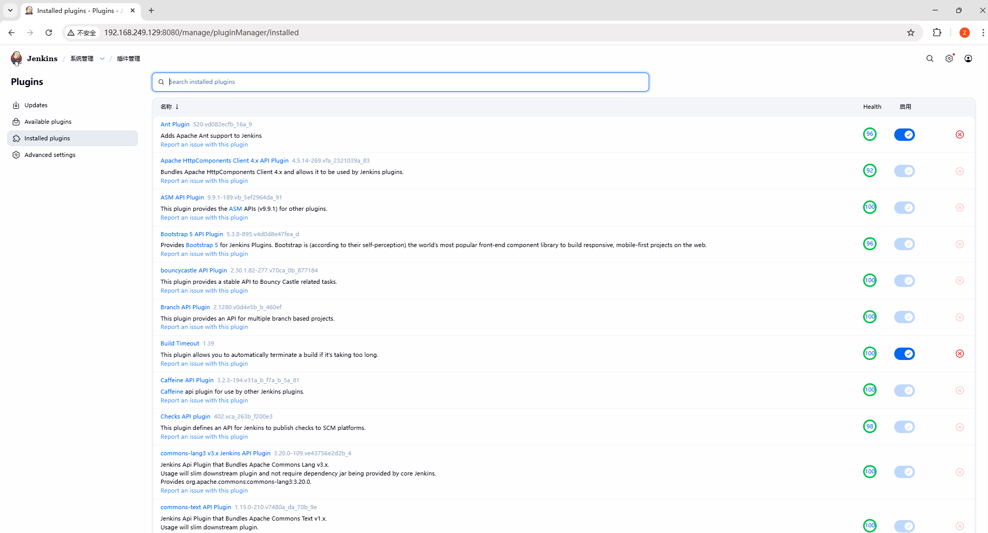View Bootstrap 5 API health score
988x533 pixels.
pyautogui.click(x=870, y=243)
